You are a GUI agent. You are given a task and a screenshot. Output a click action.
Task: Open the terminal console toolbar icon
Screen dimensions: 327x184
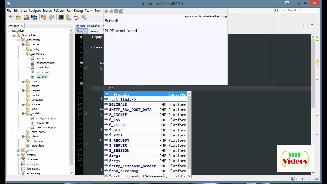click(61, 17)
